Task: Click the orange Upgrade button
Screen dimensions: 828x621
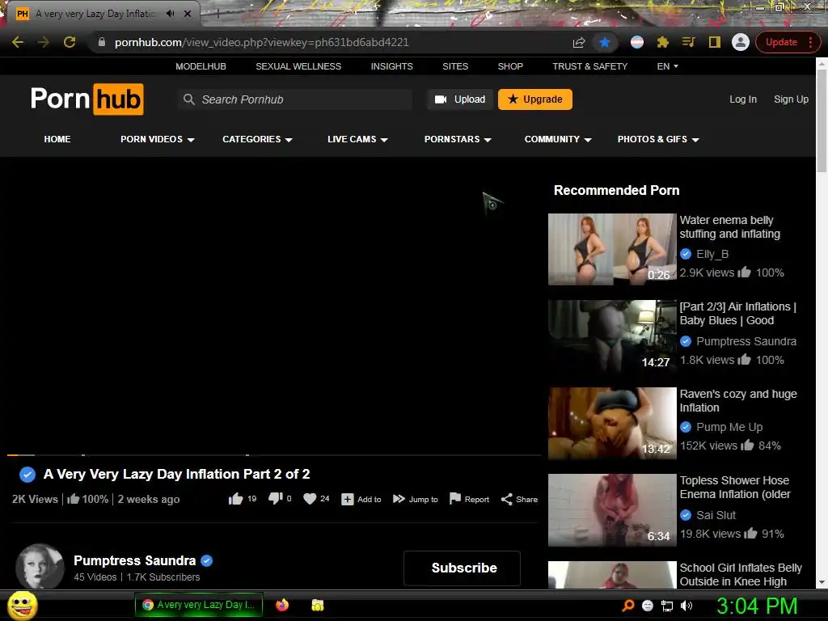Action: pos(535,99)
